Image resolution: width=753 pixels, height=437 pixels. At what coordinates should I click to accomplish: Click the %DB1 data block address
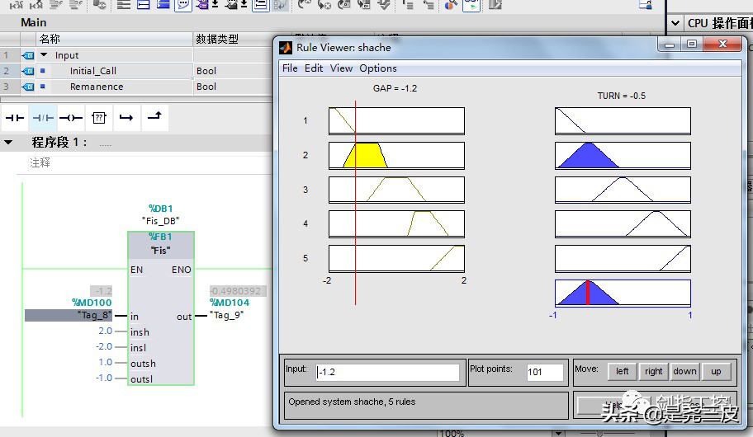pyautogui.click(x=160, y=209)
